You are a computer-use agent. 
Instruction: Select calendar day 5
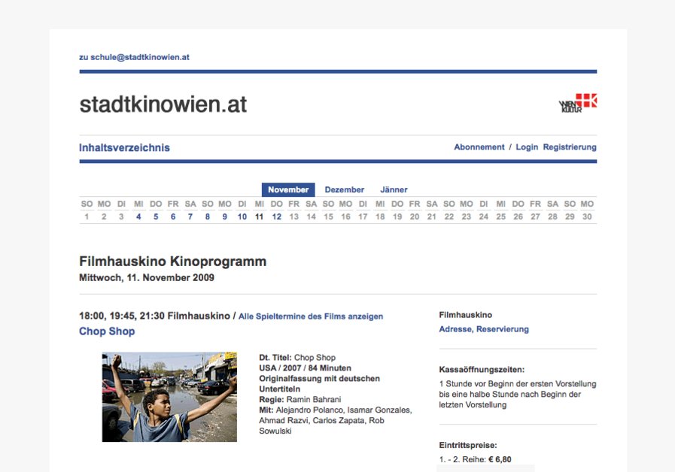(x=156, y=216)
